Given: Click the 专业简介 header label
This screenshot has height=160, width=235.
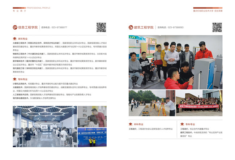Looking at the screenshot, I should [20, 11].
